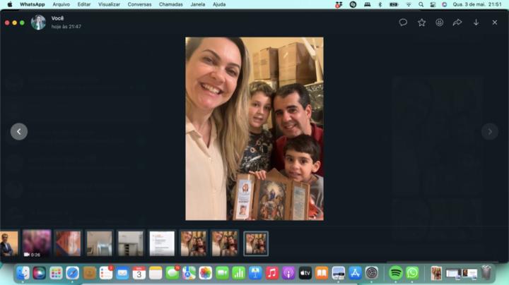Open Notes from the Dock

156,273
